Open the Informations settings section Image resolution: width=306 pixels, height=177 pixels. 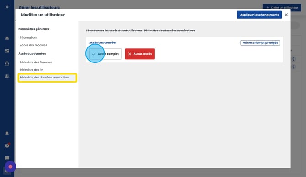(x=29, y=37)
